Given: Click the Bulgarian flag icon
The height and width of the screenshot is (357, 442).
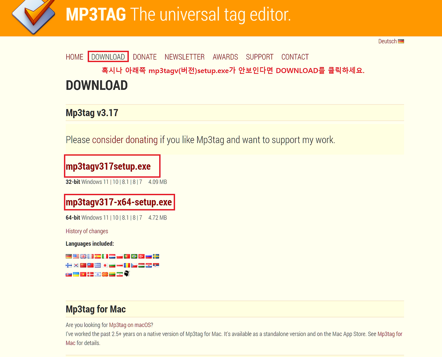Looking at the screenshot, I should tap(112, 265).
